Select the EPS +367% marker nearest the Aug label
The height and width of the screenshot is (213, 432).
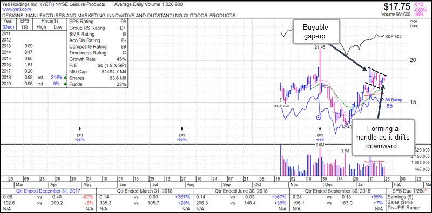tap(182, 128)
